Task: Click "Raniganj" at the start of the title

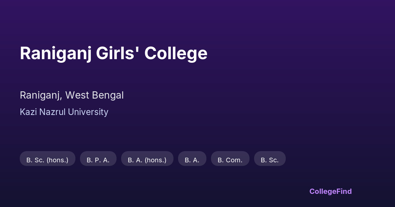Action: tap(56, 53)
